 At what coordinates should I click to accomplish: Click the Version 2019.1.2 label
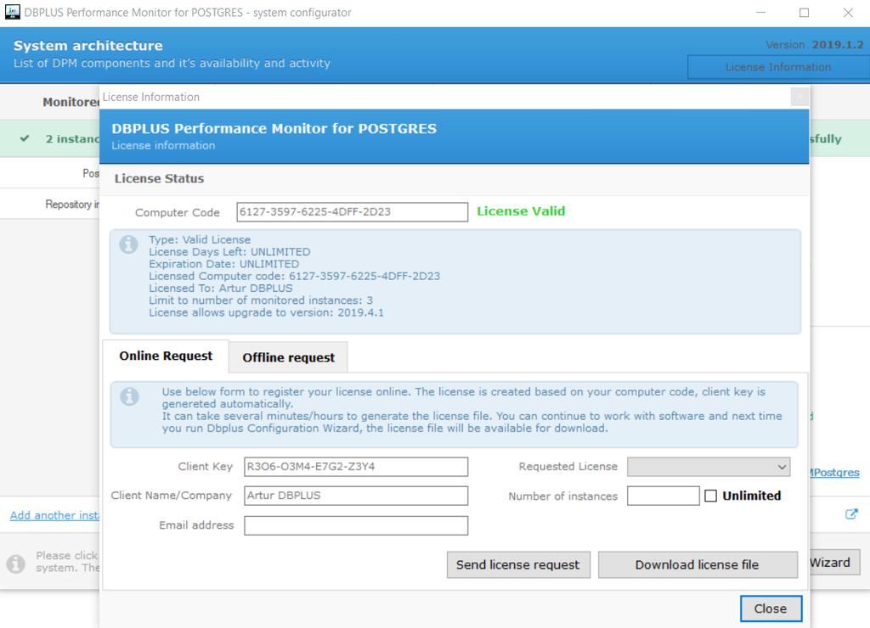pos(815,45)
